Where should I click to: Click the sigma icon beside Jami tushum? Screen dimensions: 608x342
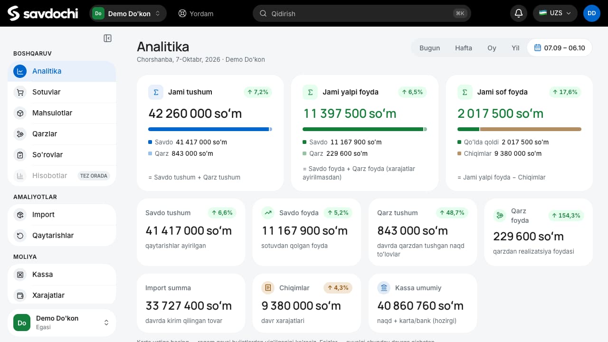[156, 92]
